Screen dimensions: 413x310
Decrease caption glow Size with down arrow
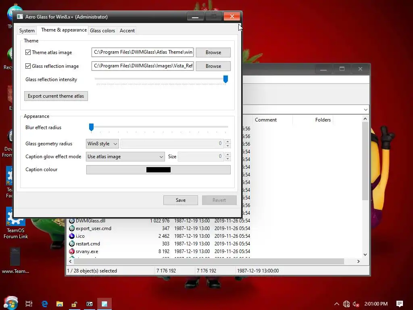227,159
